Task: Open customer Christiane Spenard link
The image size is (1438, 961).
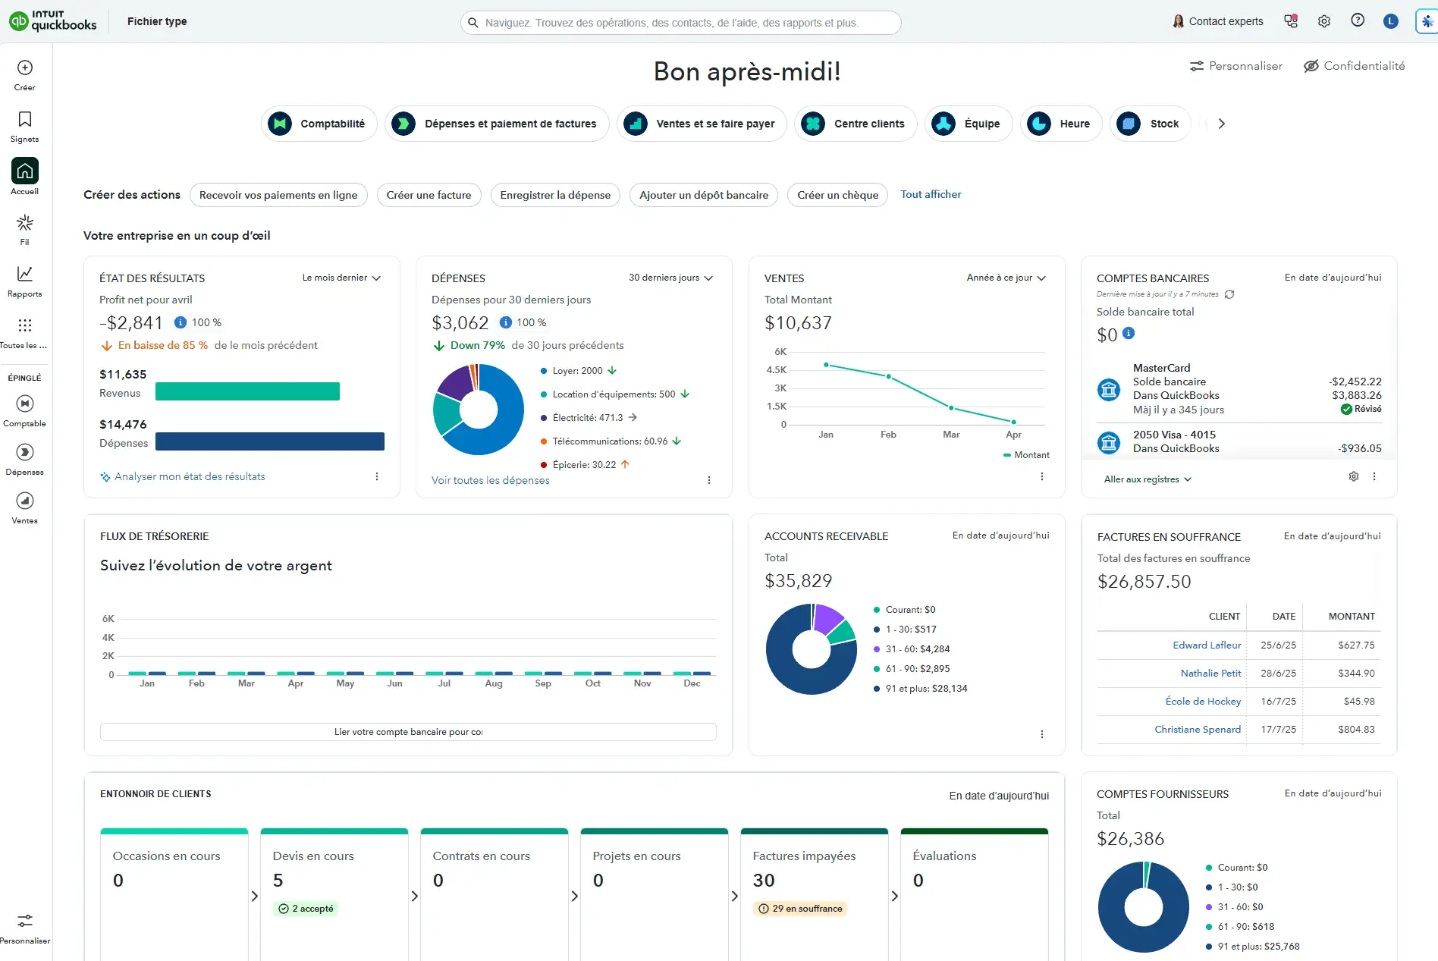Action: point(1198,729)
